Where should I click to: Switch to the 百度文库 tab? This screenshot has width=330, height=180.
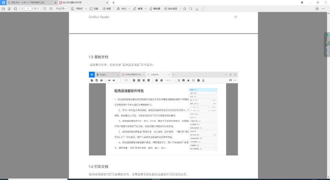29,2
